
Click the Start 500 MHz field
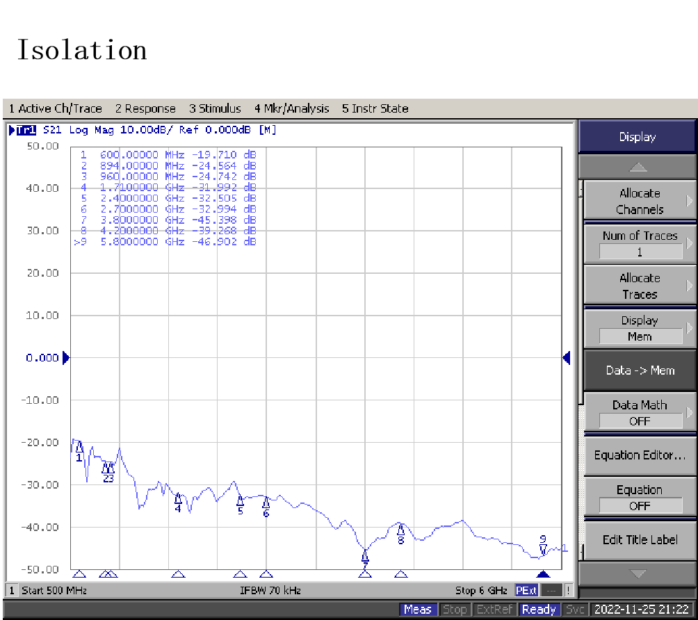pos(54,591)
